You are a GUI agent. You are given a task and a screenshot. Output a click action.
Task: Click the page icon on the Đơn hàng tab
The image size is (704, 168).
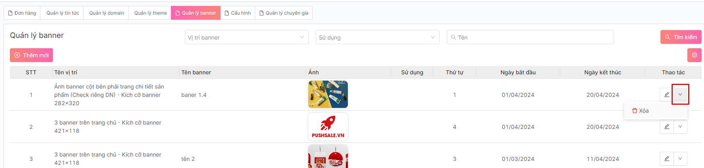pyautogui.click(x=11, y=13)
